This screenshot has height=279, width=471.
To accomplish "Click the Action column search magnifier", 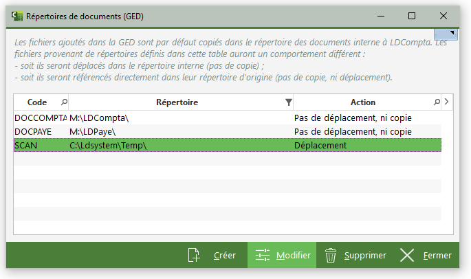I will pyautogui.click(x=437, y=102).
